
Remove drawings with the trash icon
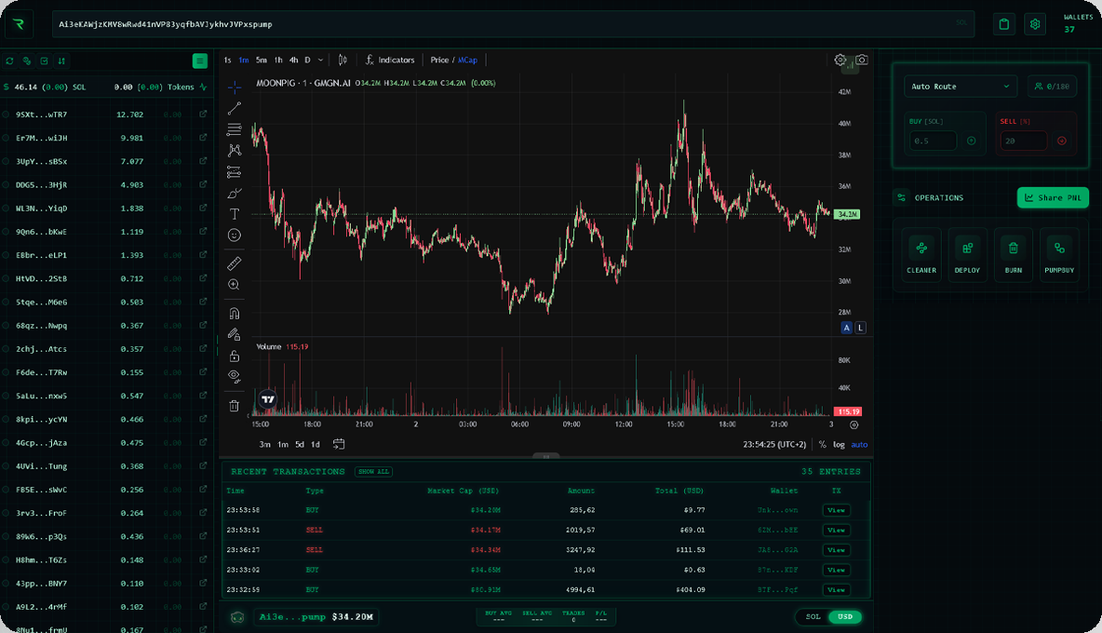tap(234, 406)
